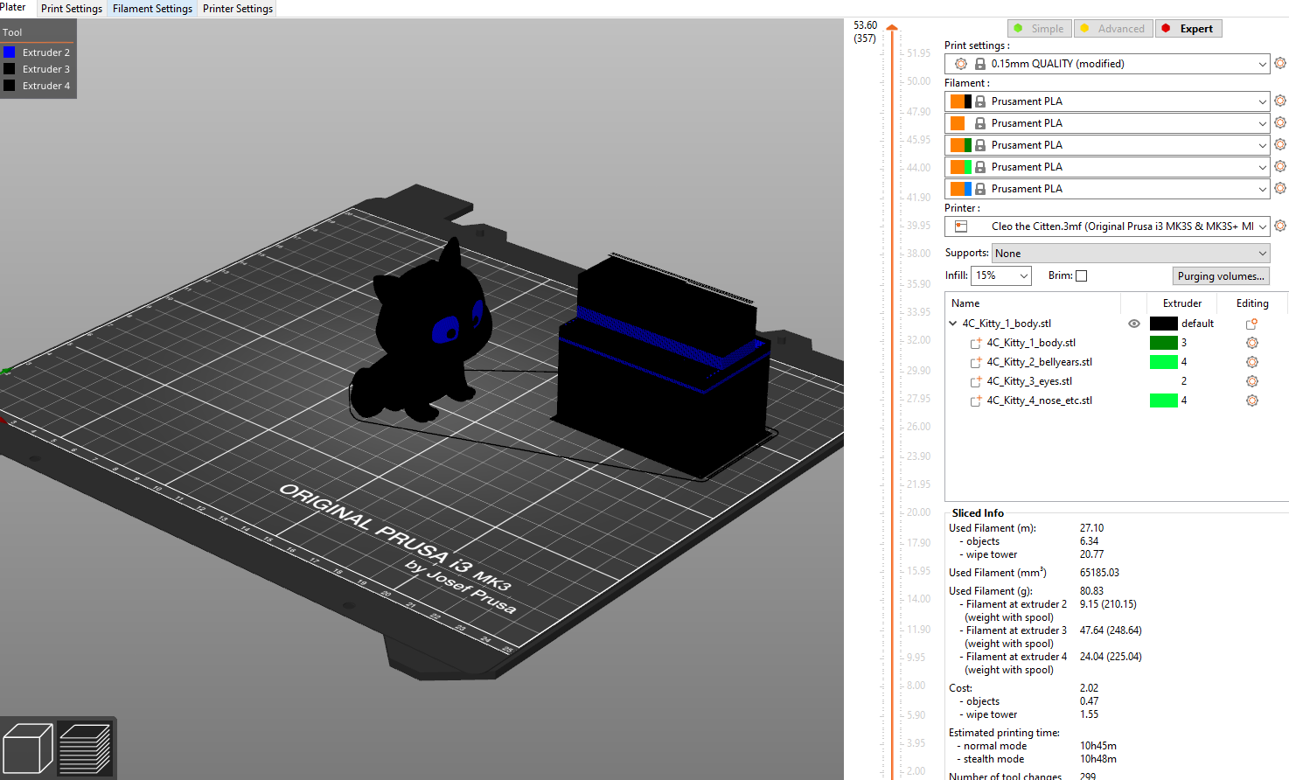
Task: Open the Filament Settings tab
Action: point(152,9)
